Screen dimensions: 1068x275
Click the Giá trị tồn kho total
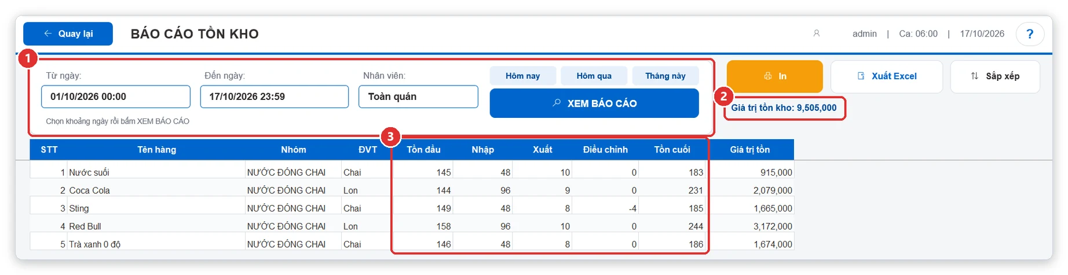784,107
